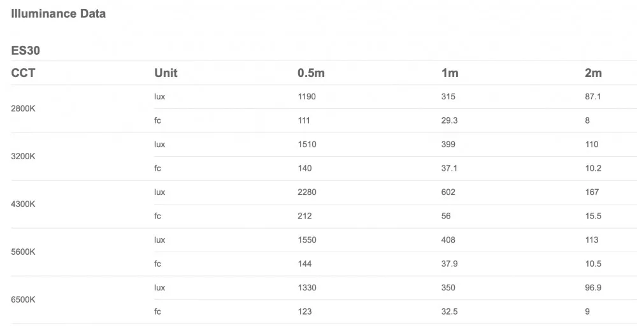This screenshot has height=335, width=637.
Task: Click the 4300K row label
Action: tap(24, 204)
